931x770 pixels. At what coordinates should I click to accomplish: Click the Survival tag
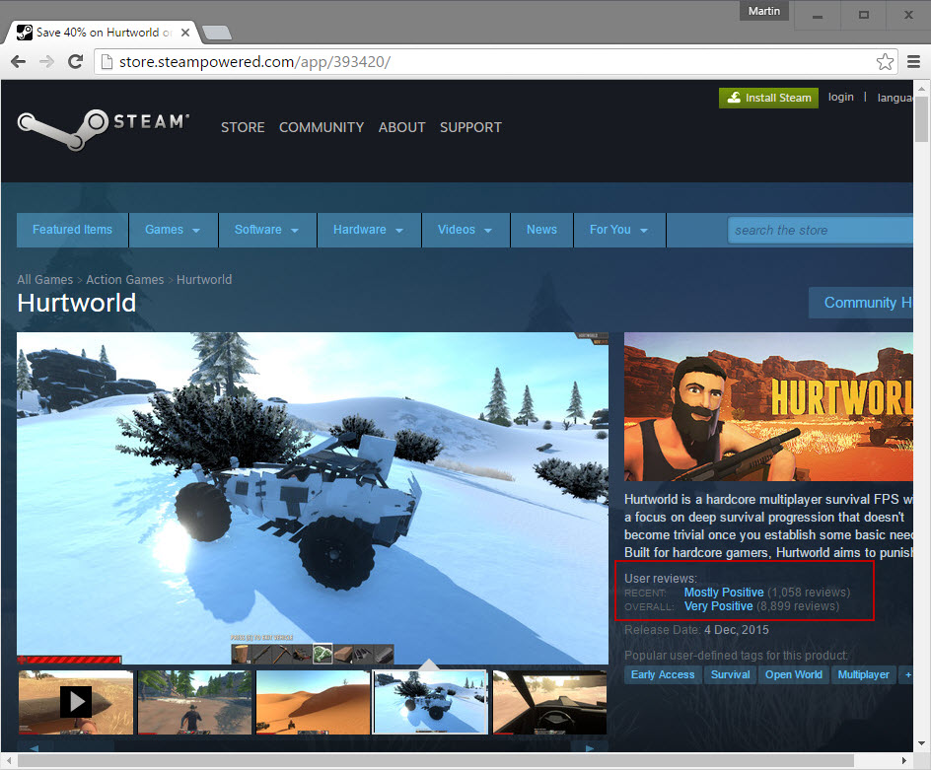[x=731, y=674]
